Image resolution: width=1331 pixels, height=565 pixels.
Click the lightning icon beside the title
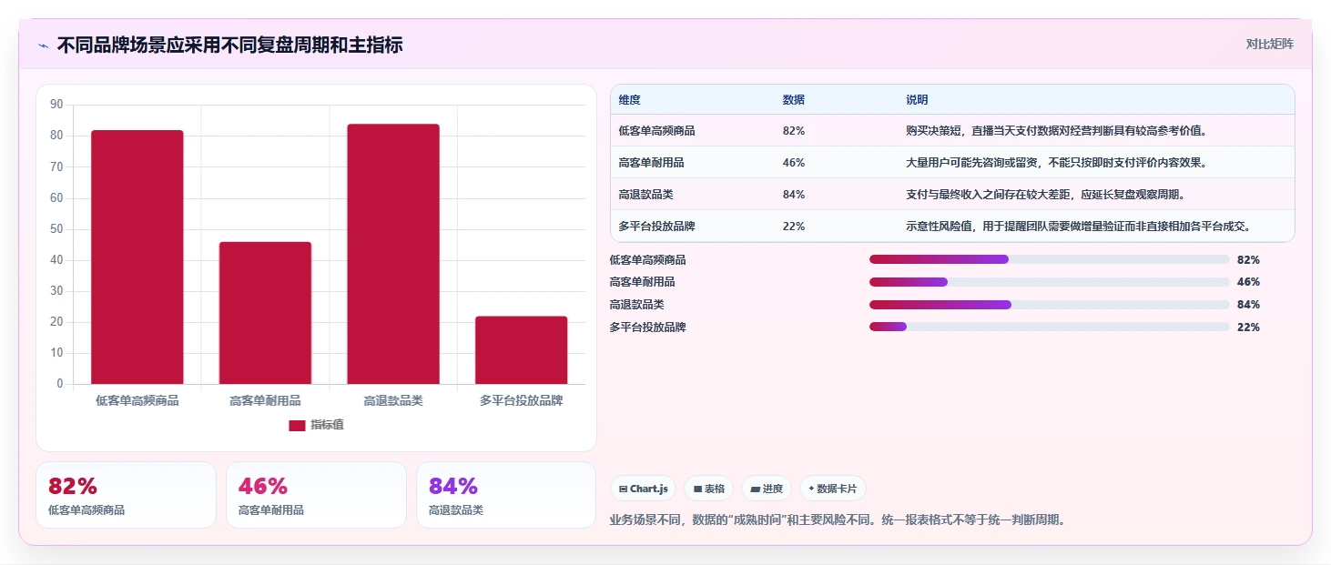point(43,45)
